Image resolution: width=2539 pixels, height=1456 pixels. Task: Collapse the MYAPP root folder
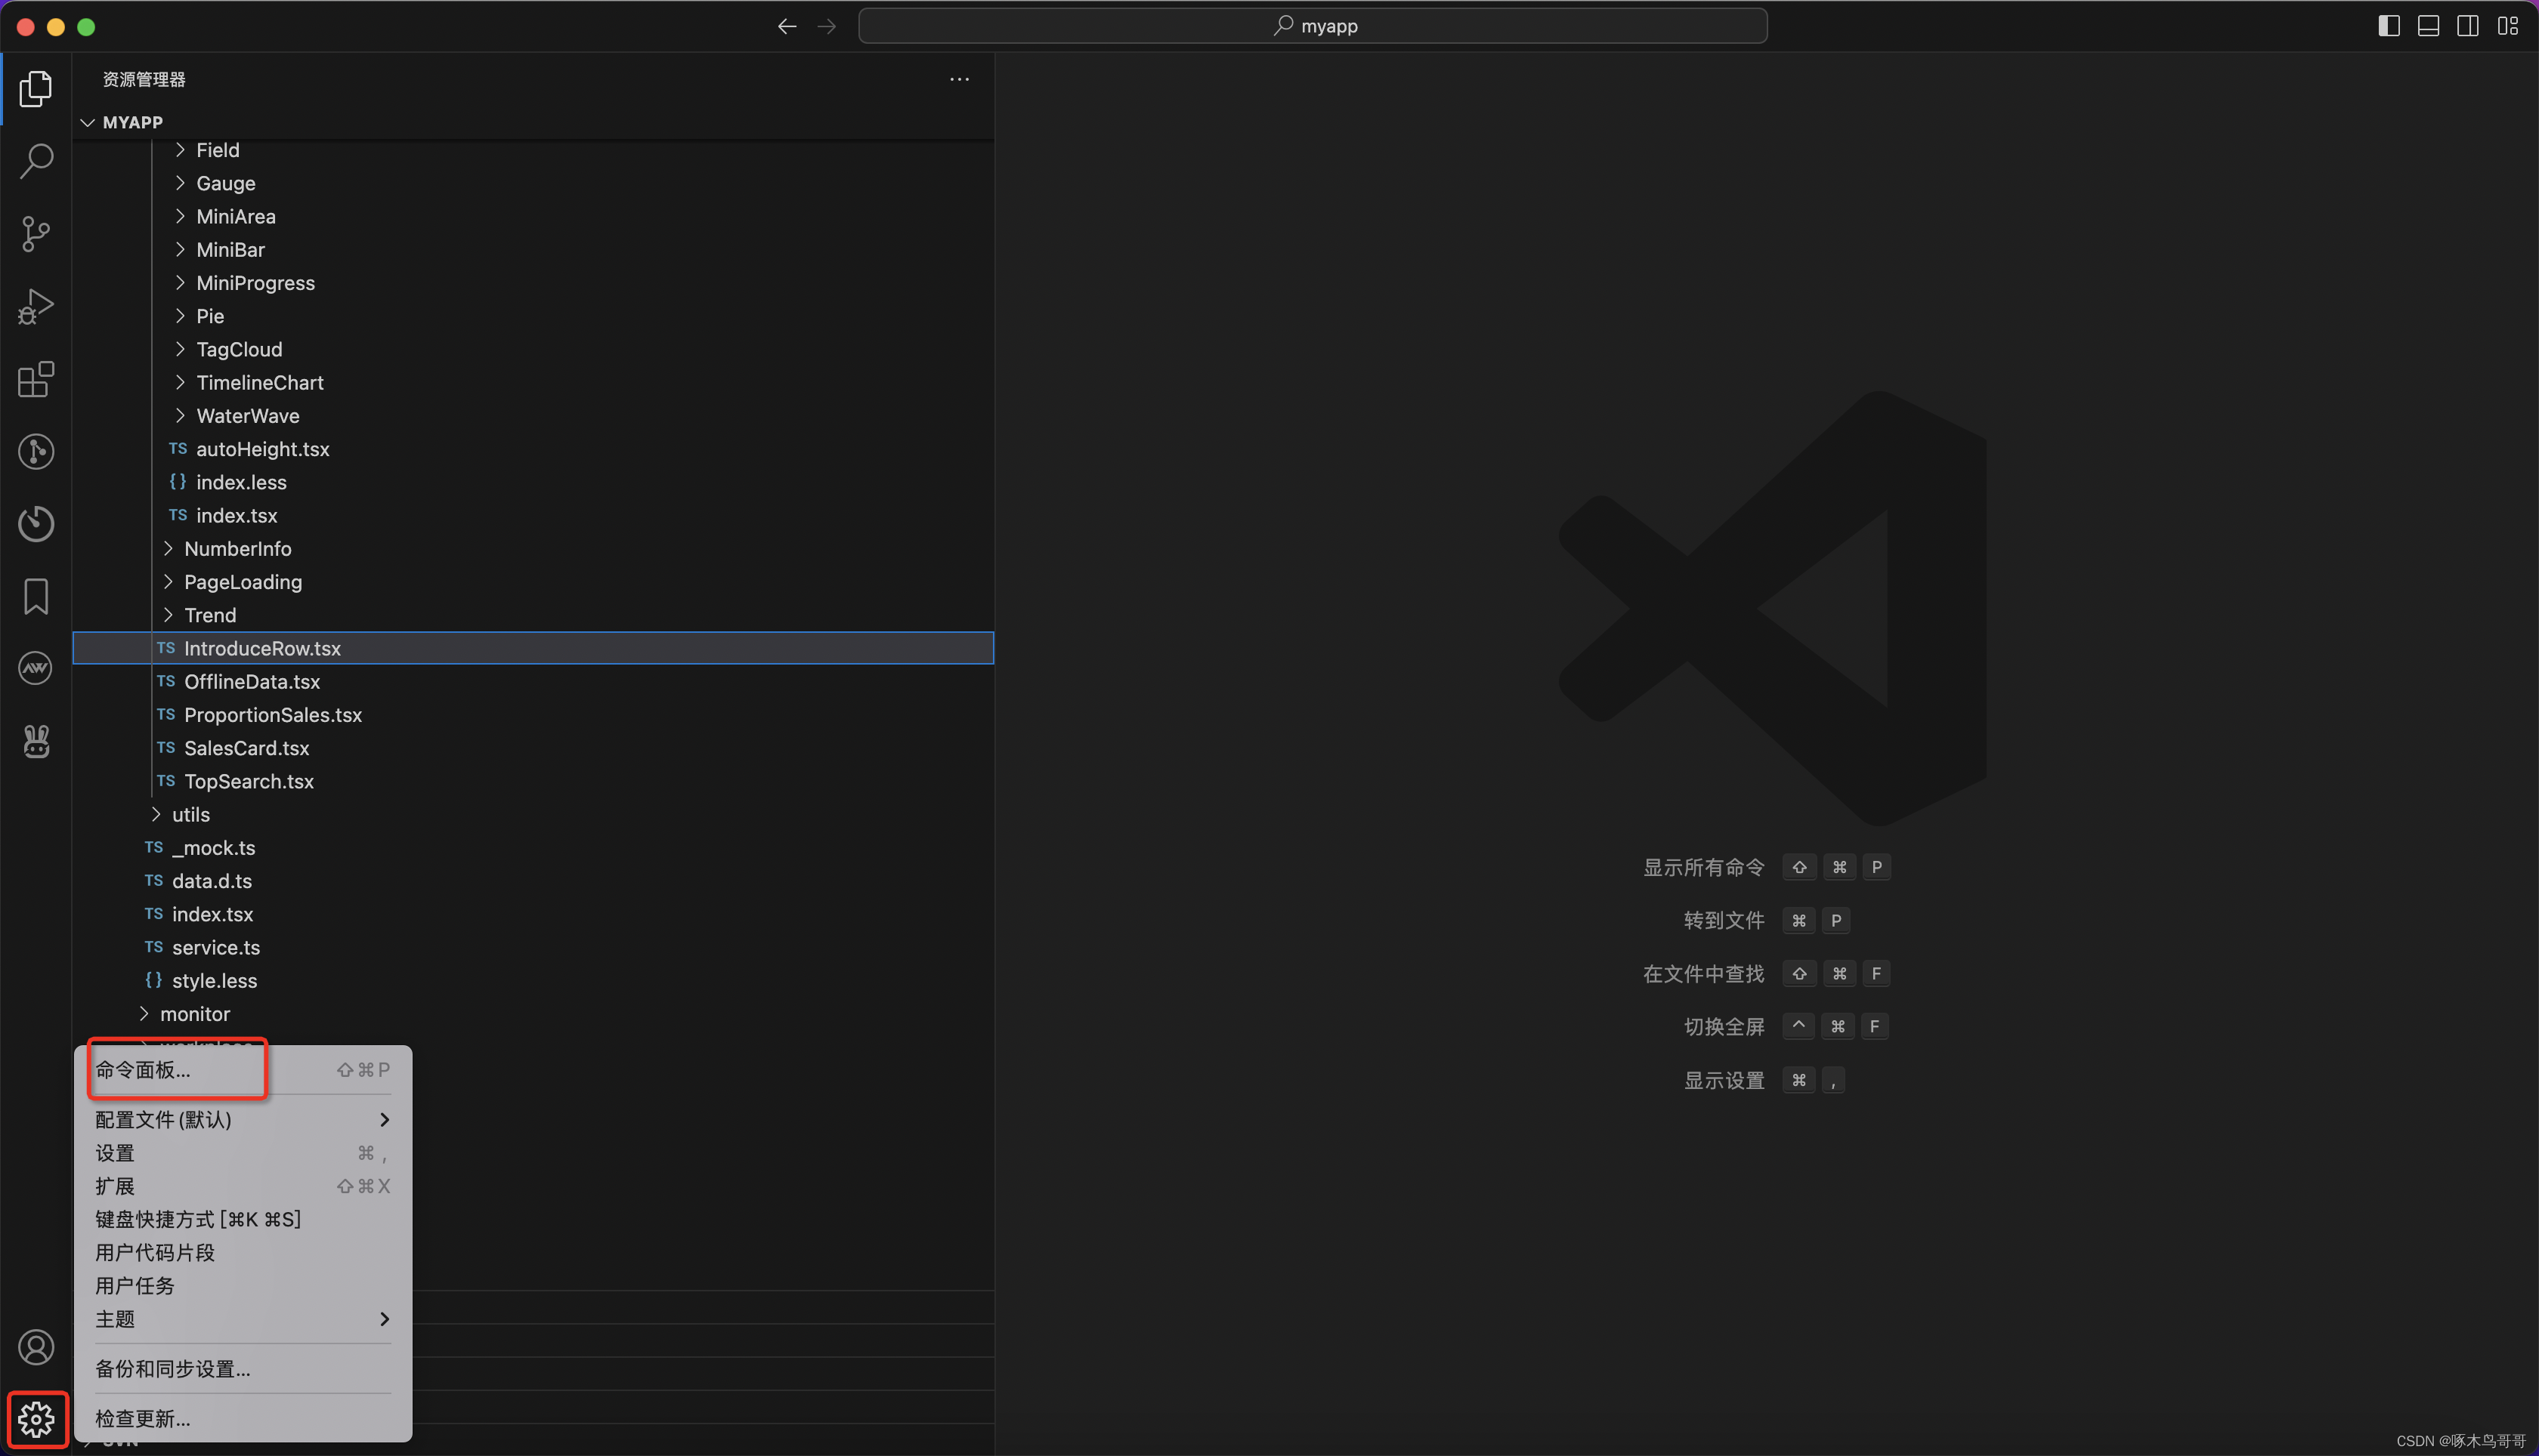point(533,122)
